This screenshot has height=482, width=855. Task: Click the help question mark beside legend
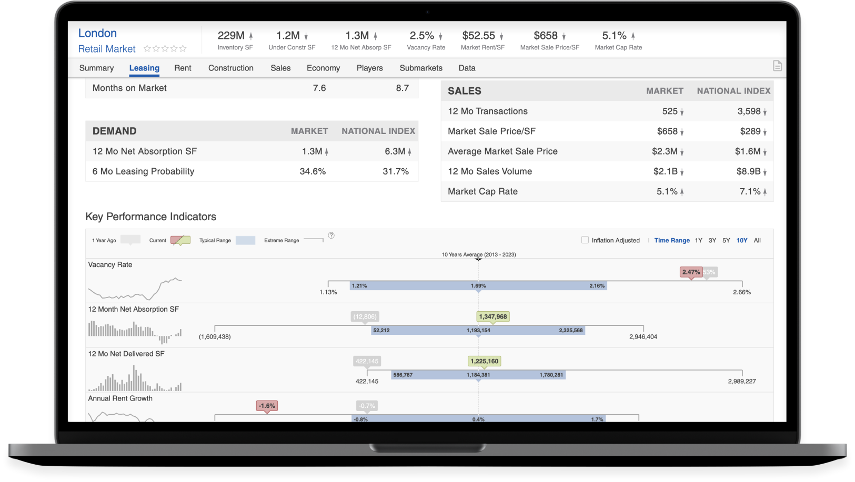(x=331, y=235)
